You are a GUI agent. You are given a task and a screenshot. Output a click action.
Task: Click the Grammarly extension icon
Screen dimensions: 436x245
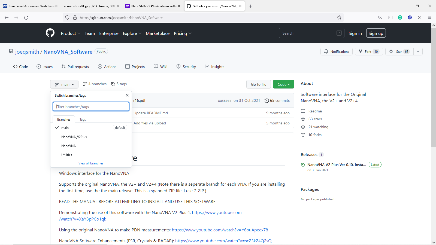coord(400,18)
